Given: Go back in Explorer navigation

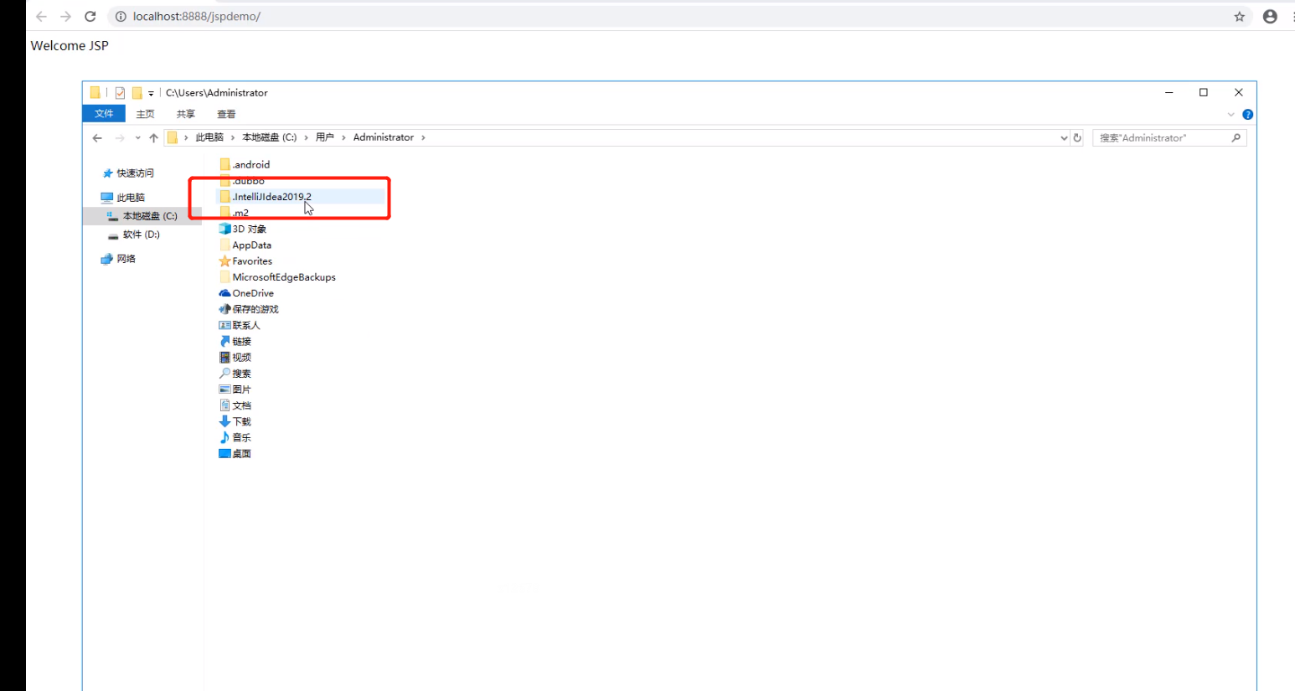Looking at the screenshot, I should pos(97,138).
